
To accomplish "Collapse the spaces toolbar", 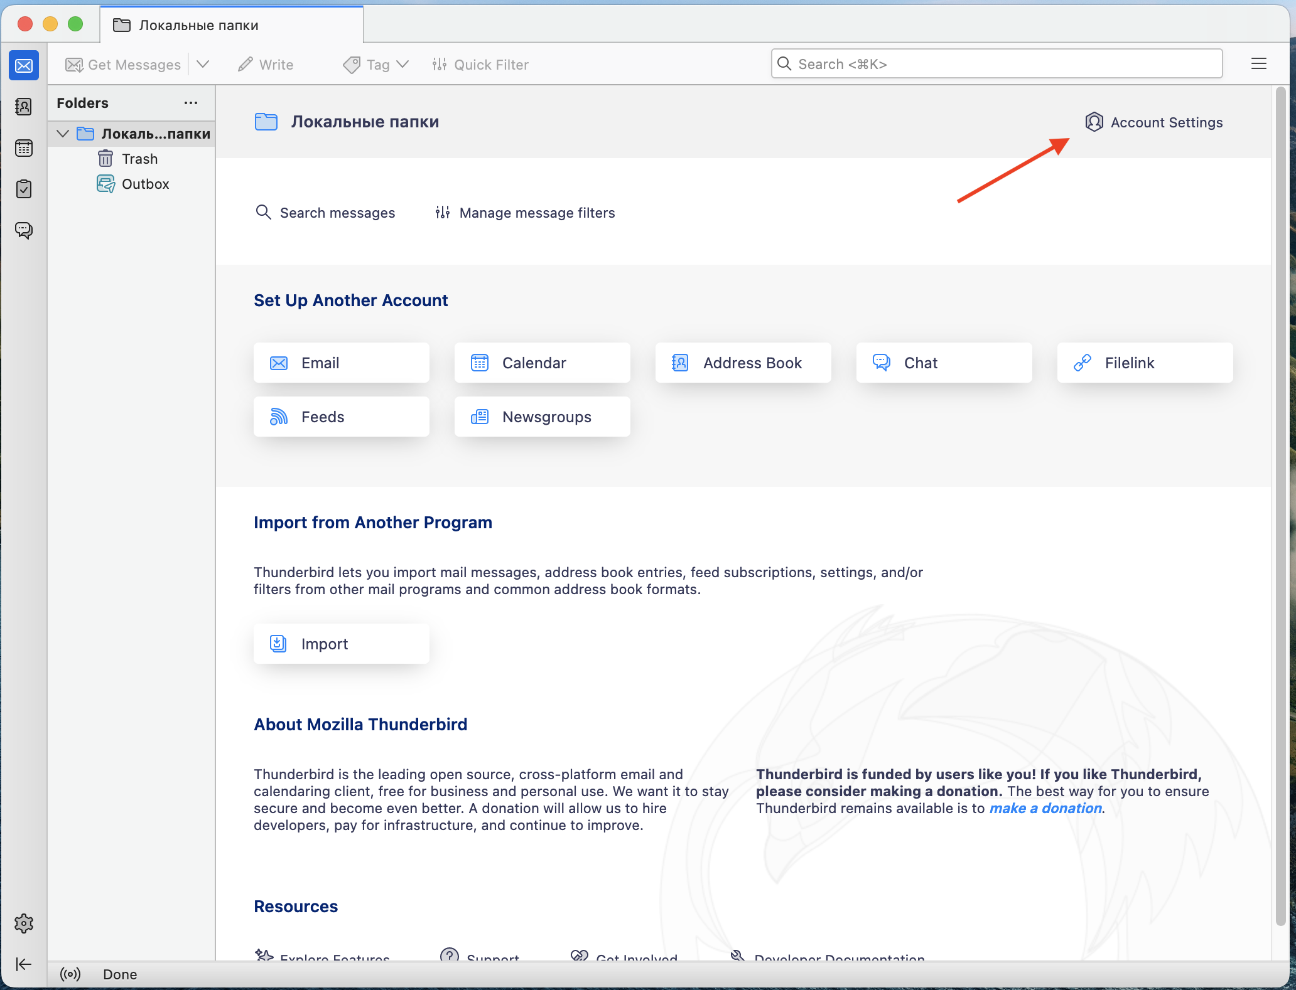I will [x=24, y=964].
